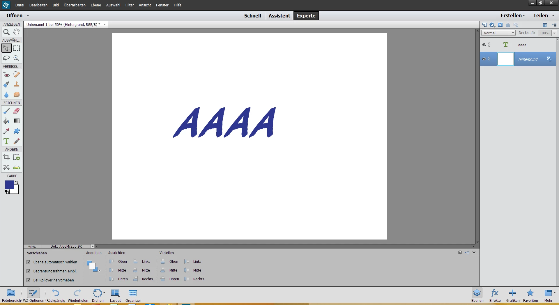Expand the Teilen dropdown
Viewport: 559px width, 305px height.
[x=553, y=16]
